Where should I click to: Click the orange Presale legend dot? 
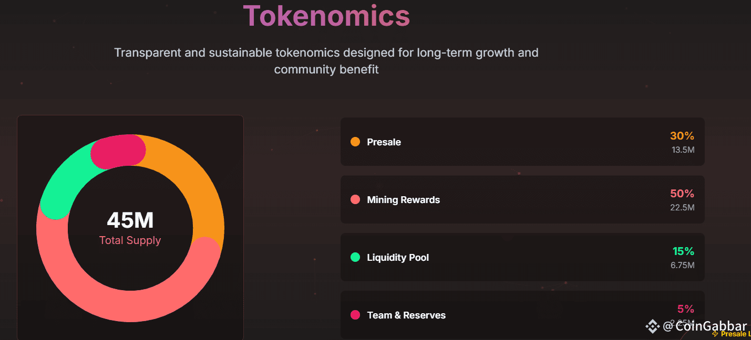(355, 142)
